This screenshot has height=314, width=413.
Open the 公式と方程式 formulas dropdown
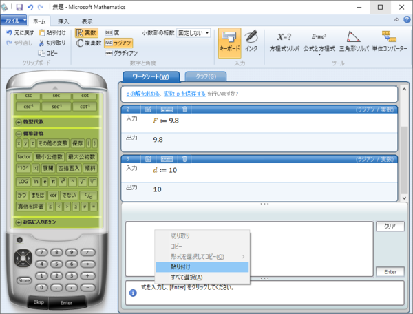tap(319, 43)
